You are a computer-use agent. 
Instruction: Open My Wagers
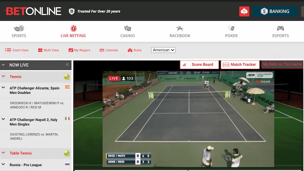(x=79, y=50)
